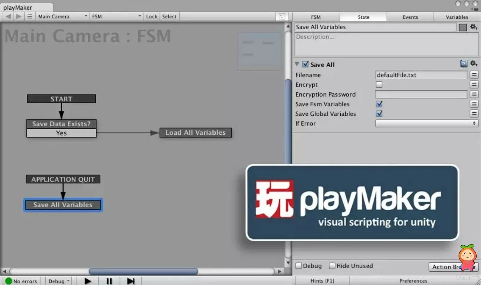Viewport: 481px width, 285px height.
Task: Open the Save All action help icon
Action: click(x=464, y=64)
